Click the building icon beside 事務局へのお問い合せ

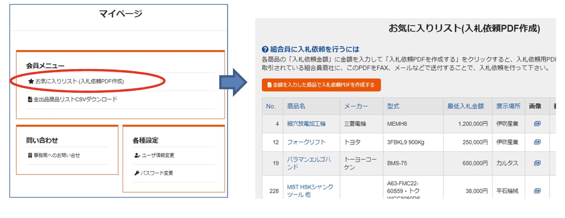point(30,156)
